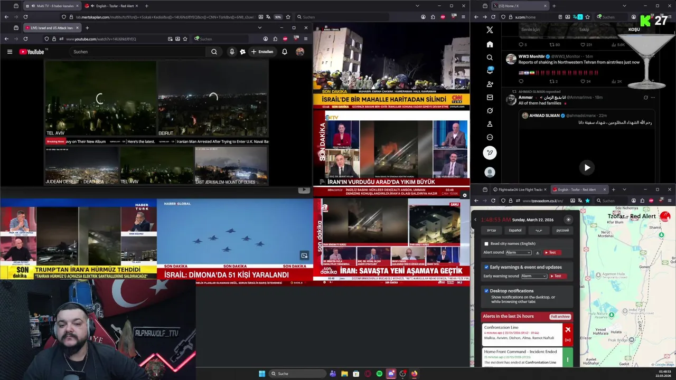Image resolution: width=676 pixels, height=380 pixels.
Task: Open Early warning sound dropdown
Action: point(534,276)
